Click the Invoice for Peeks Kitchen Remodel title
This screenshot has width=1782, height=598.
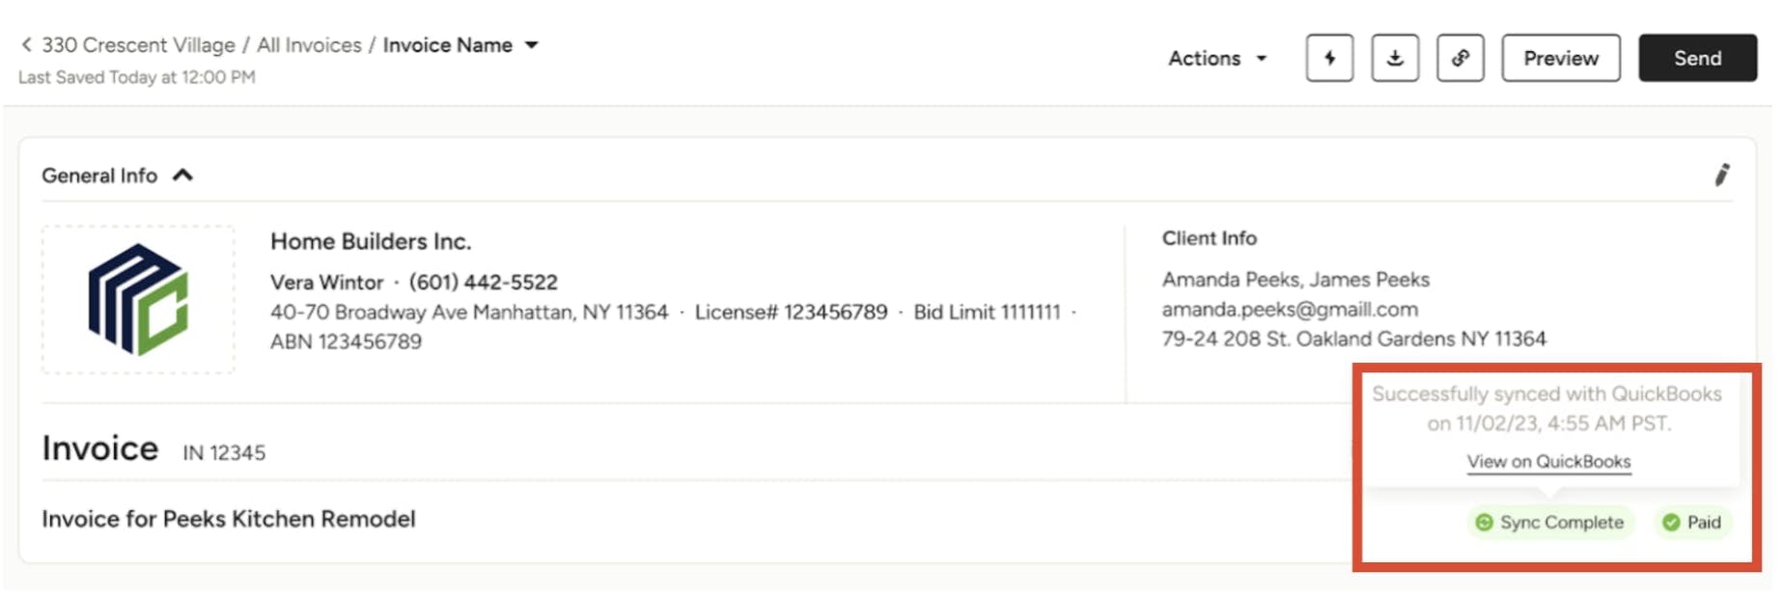click(229, 518)
